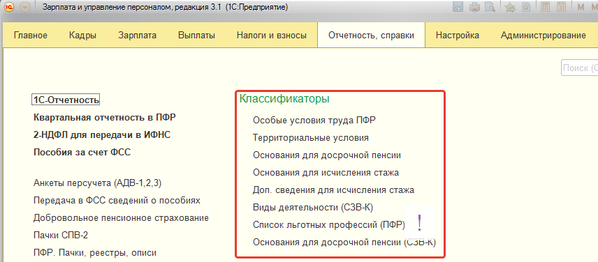Open Добровольное пенсионное страхование
This screenshot has height=262, width=598.
coord(121,218)
